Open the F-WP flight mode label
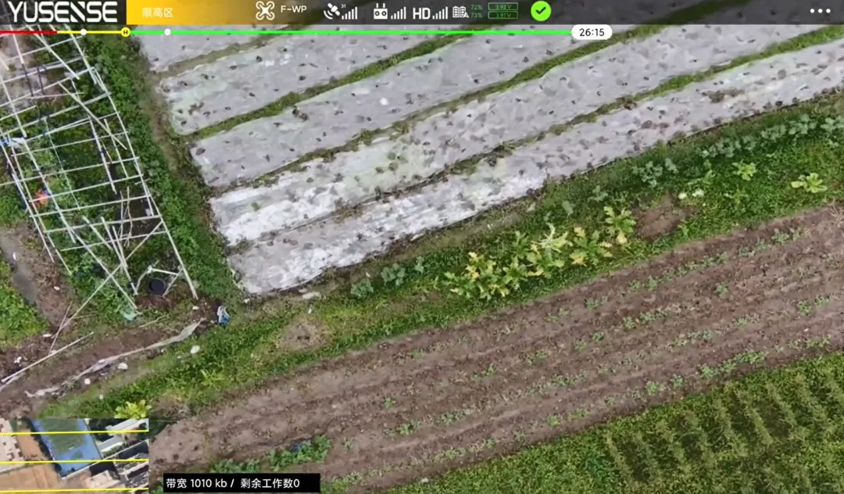The image size is (844, 494). (x=293, y=9)
